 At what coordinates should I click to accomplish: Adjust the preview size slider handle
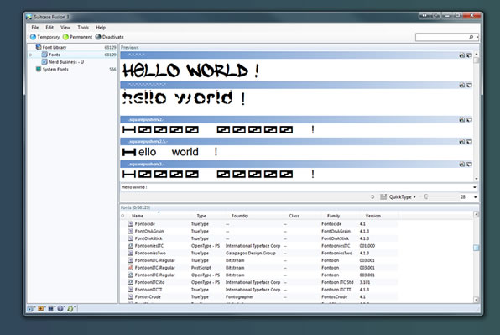click(425, 196)
